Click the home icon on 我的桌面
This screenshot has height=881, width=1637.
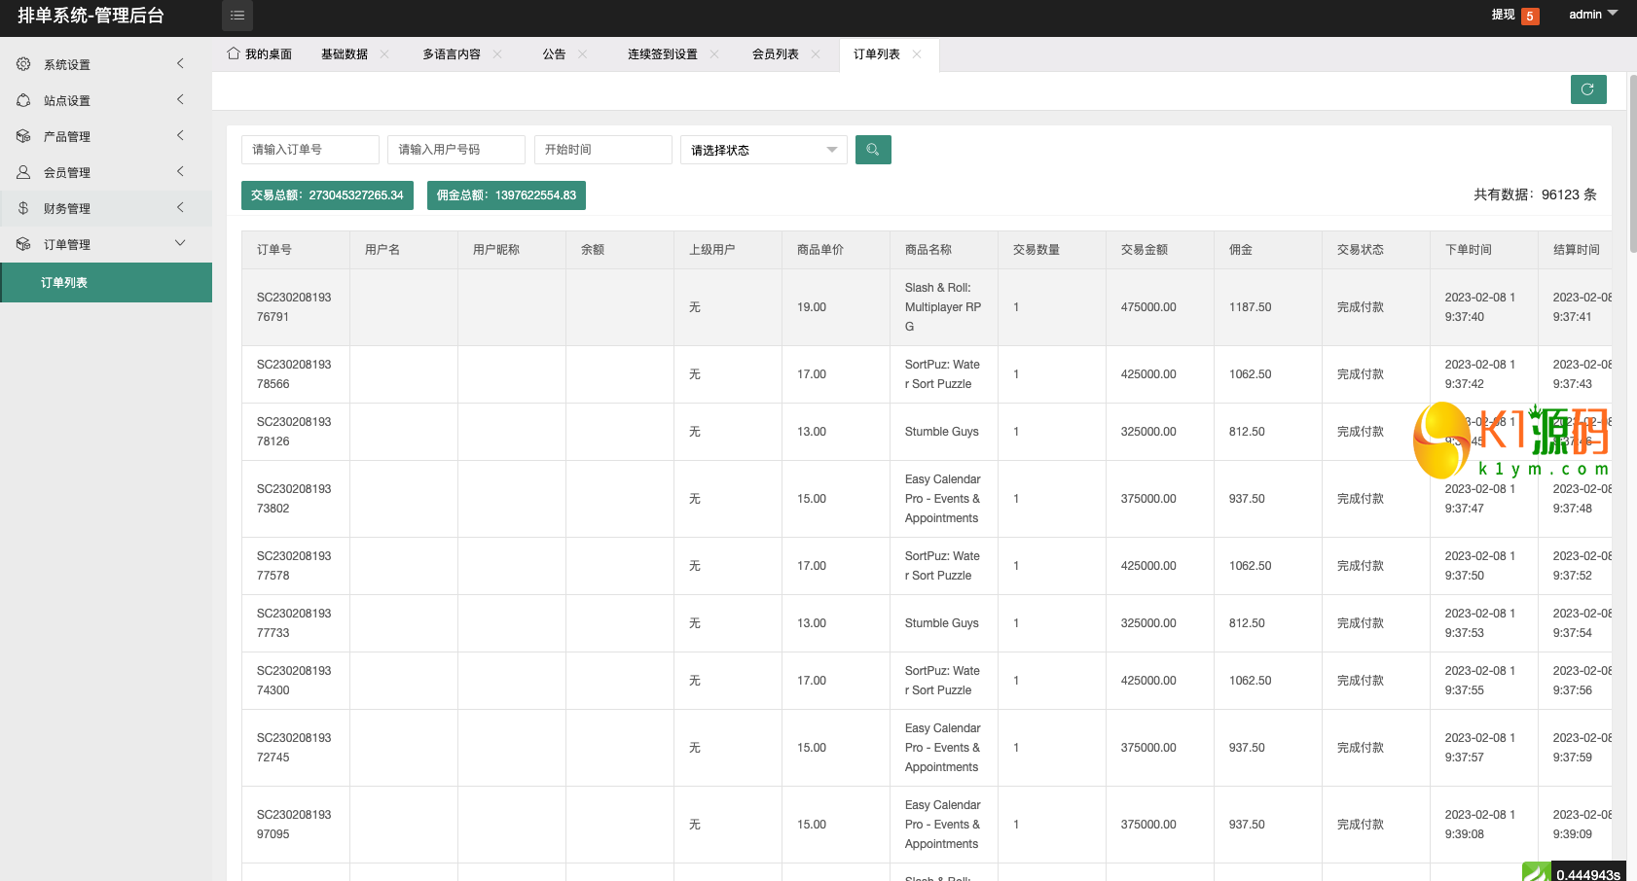[x=234, y=53]
